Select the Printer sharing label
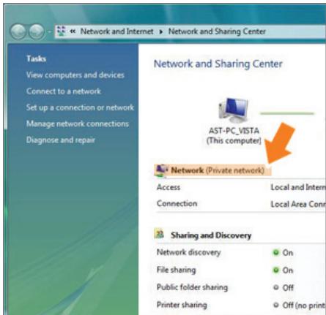This screenshot has width=326, height=315. [x=182, y=305]
